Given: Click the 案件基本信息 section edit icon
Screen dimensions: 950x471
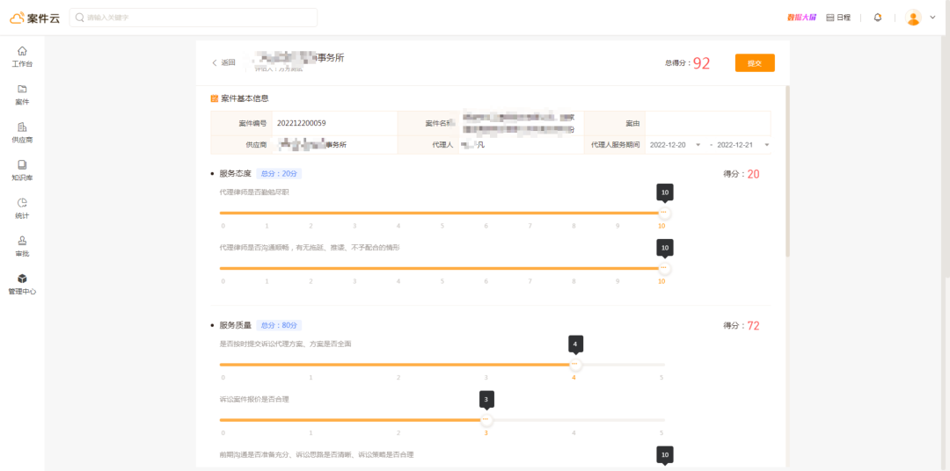Looking at the screenshot, I should click(x=215, y=98).
